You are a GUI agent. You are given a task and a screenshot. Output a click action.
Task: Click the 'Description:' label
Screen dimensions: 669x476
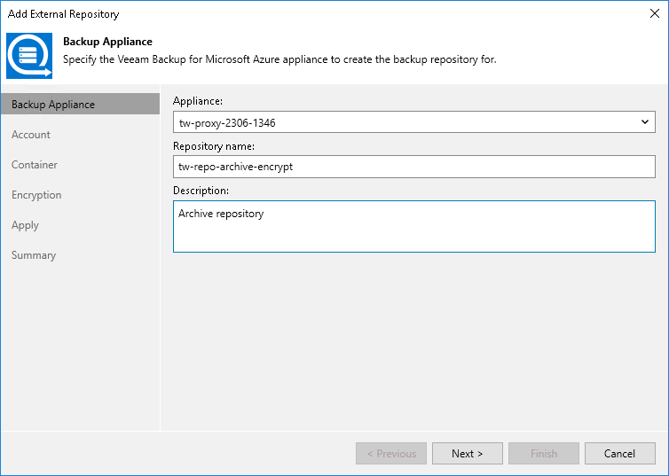tap(201, 191)
